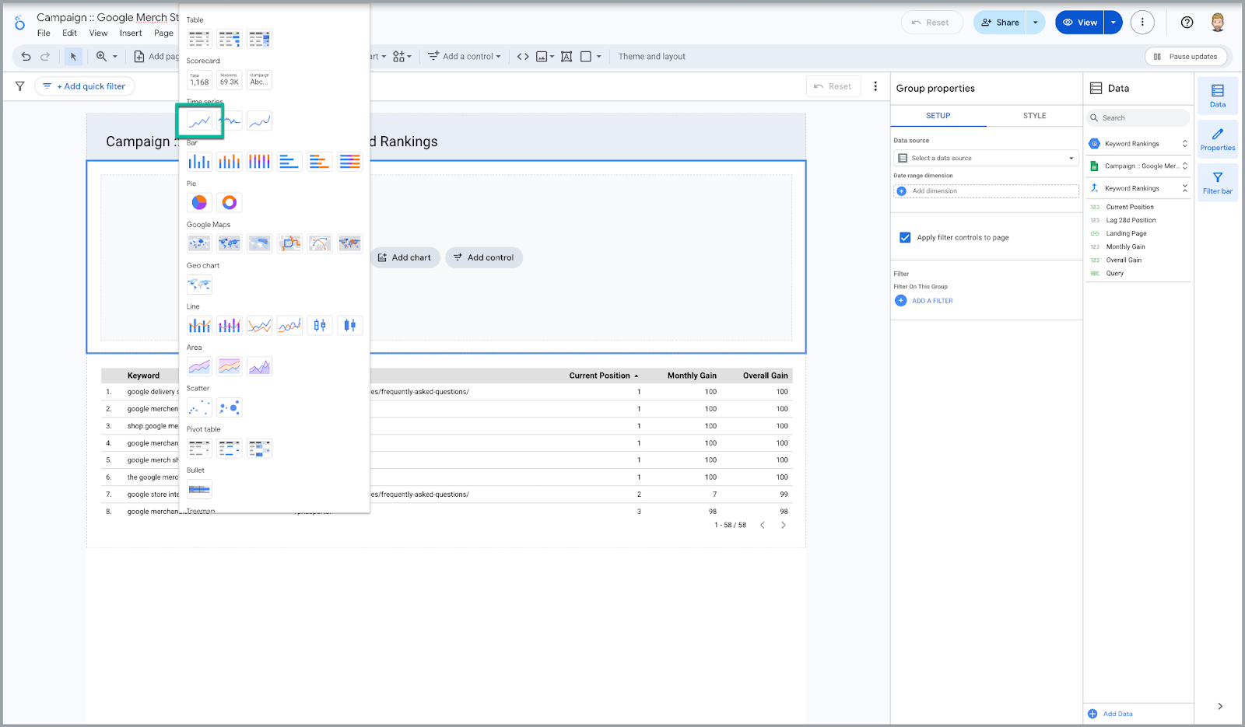This screenshot has width=1245, height=727.
Task: Click the Add control button
Action: click(484, 257)
